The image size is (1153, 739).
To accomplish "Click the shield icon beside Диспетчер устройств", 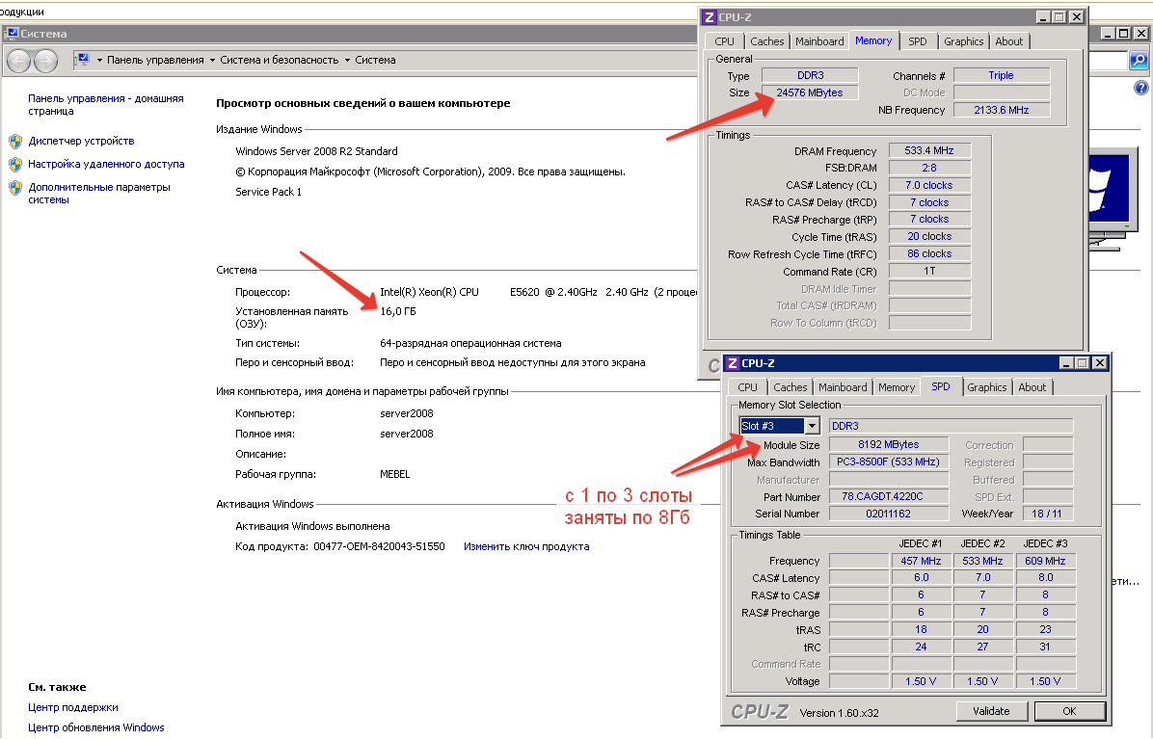I will (15, 141).
